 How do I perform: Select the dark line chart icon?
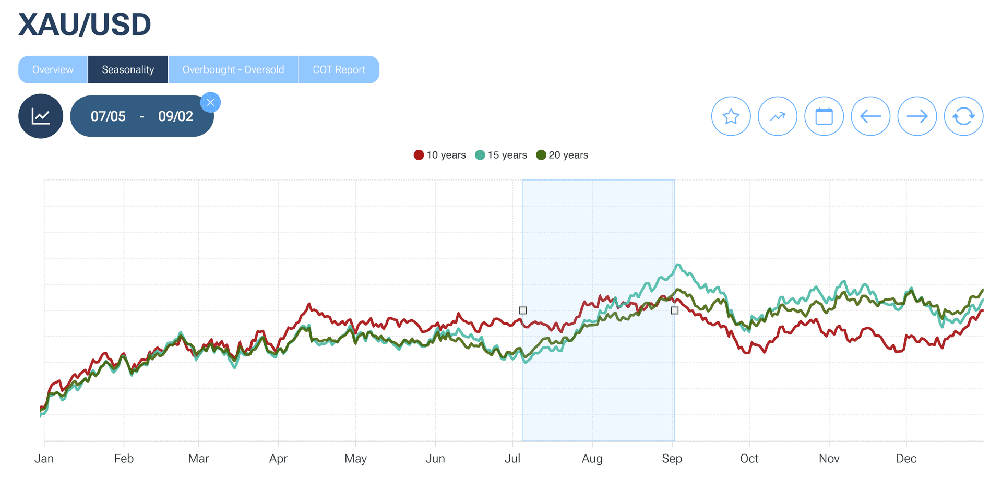point(41,116)
